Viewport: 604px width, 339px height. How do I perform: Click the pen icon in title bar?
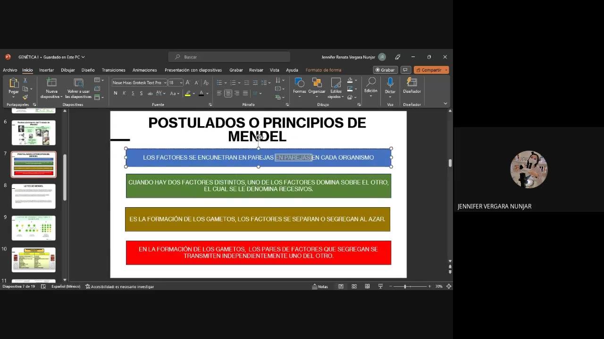[398, 57]
